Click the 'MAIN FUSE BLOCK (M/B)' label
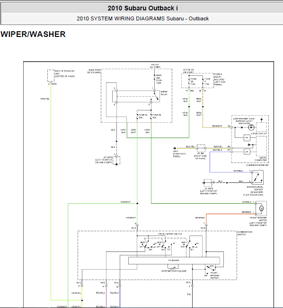Screen dimensions: 283x308 94,71
